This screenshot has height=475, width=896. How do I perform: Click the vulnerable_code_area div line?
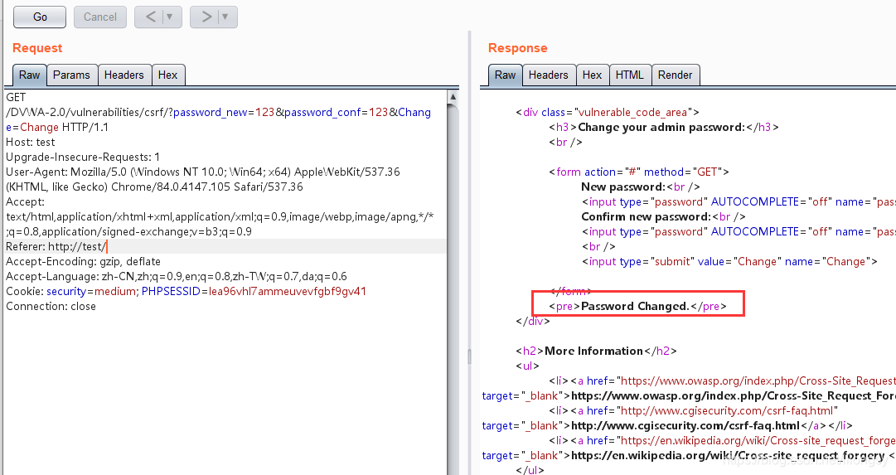coord(608,113)
